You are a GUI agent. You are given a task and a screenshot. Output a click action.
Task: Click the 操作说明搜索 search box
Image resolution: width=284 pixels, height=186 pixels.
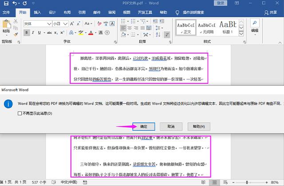coord(193,12)
